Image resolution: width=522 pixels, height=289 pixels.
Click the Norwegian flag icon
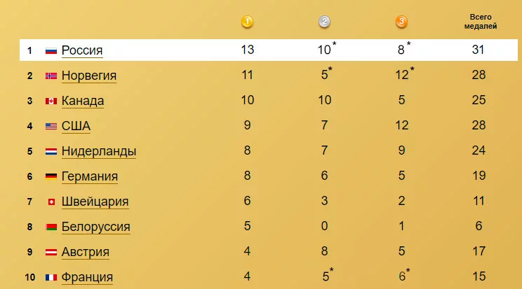coord(51,76)
